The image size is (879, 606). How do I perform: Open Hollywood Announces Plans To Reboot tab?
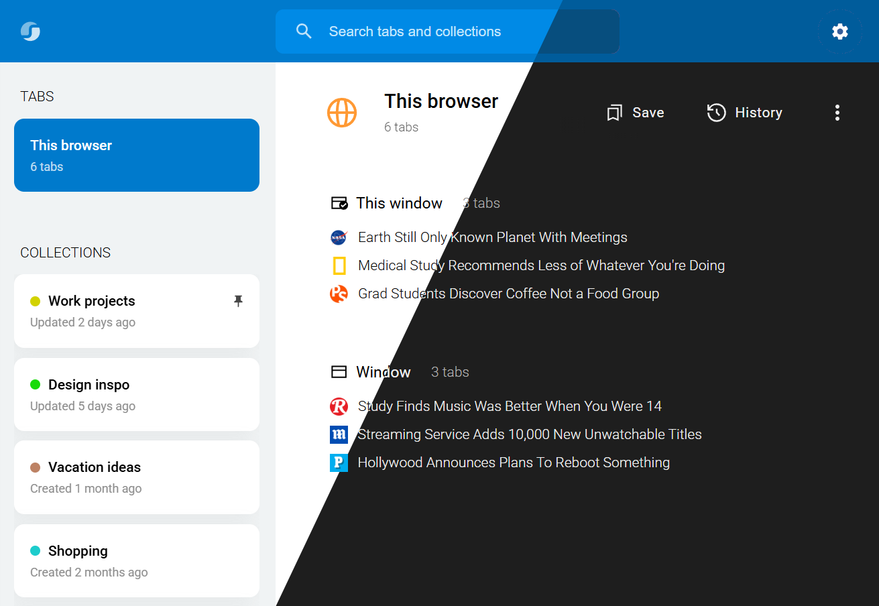click(514, 463)
